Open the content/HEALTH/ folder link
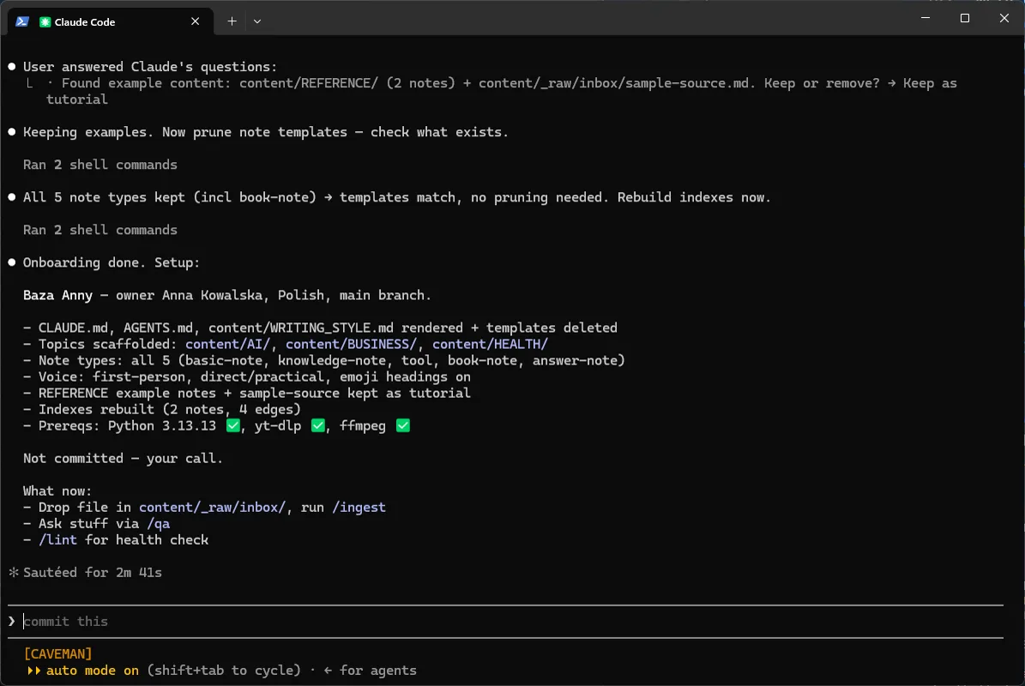 click(x=490, y=345)
